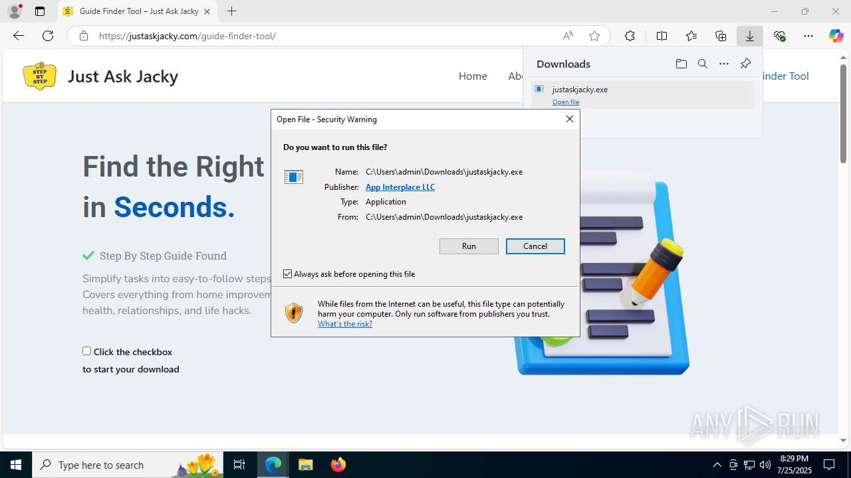Open the Windows Start menu
851x478 pixels.
16,465
